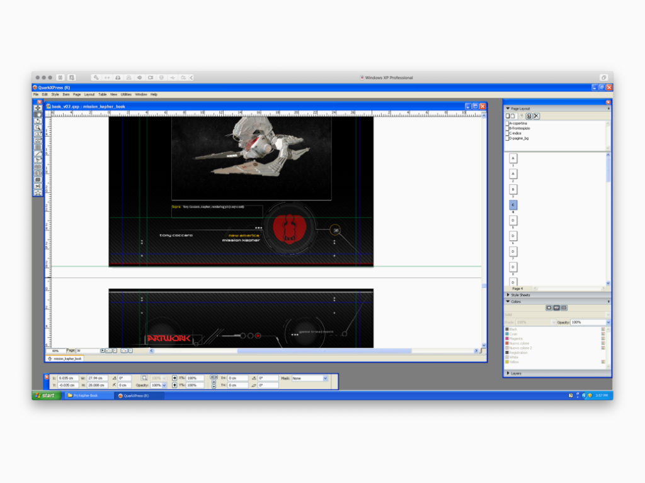Select A-copertina master page
The height and width of the screenshot is (483, 645).
pyautogui.click(x=518, y=123)
